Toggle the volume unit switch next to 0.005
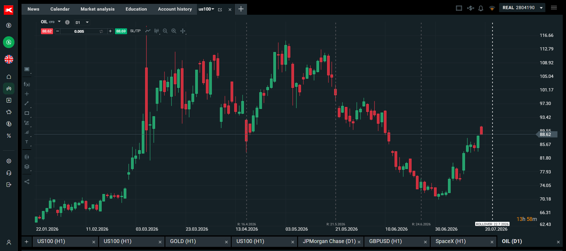566x251 pixels. [x=101, y=31]
